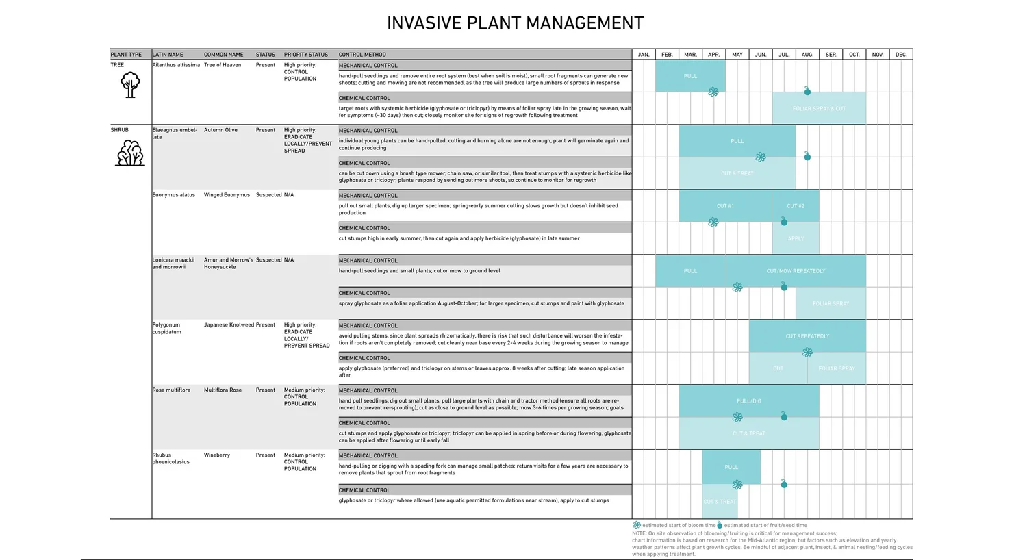Viewport: 1027px width, 560px height.
Task: Click the shrub icon under SHRUB plant type
Action: coord(130,153)
